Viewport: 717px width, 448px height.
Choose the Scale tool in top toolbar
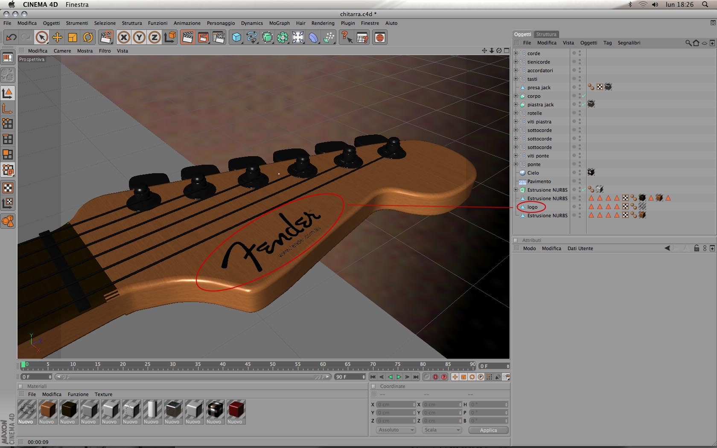tap(73, 38)
